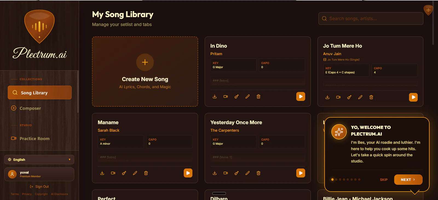Open the Terms link
Viewport: 438px width, 200px height.
[x=15, y=194]
